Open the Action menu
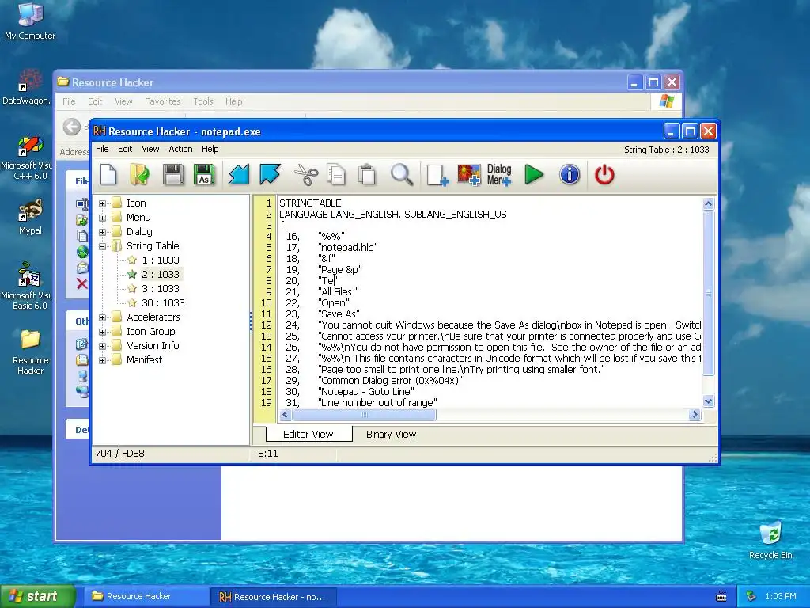Screen dimensions: 810x608 [180, 149]
